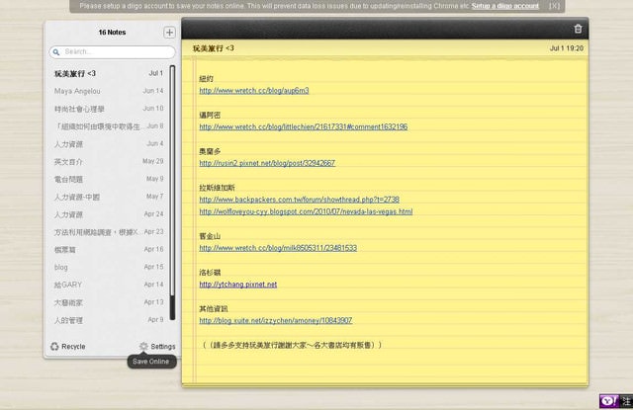
Task: Open the note dated Jun 10
Action: [109, 109]
